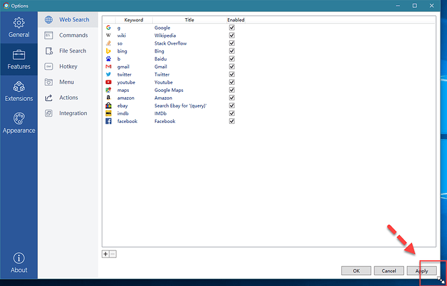Click the Enabled column header

(236, 20)
